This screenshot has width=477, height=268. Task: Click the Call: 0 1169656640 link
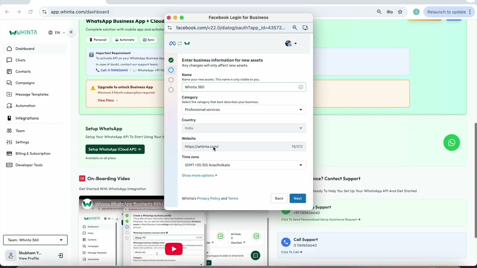pyautogui.click(x=112, y=70)
